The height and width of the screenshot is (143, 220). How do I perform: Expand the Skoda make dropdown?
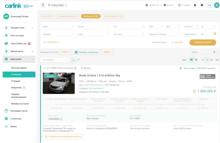coord(73,26)
